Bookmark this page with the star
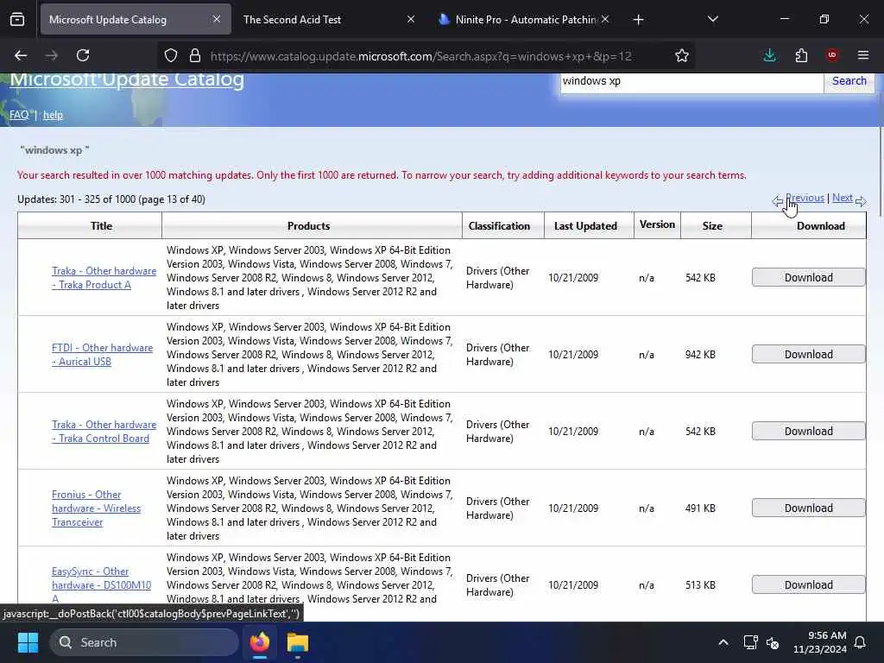 pyautogui.click(x=682, y=55)
